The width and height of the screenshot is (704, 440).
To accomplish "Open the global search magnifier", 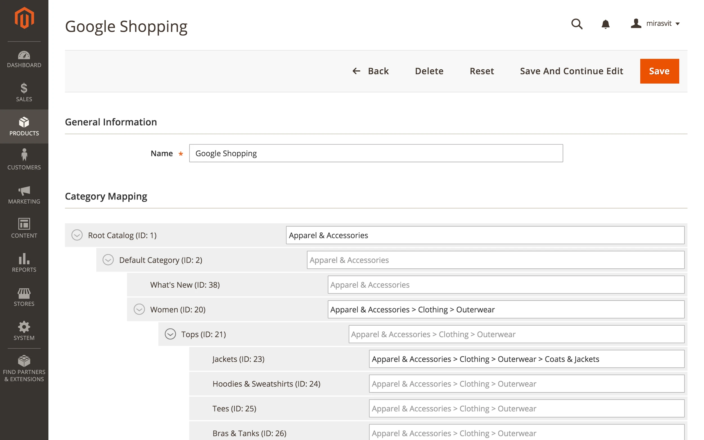I will (577, 25).
